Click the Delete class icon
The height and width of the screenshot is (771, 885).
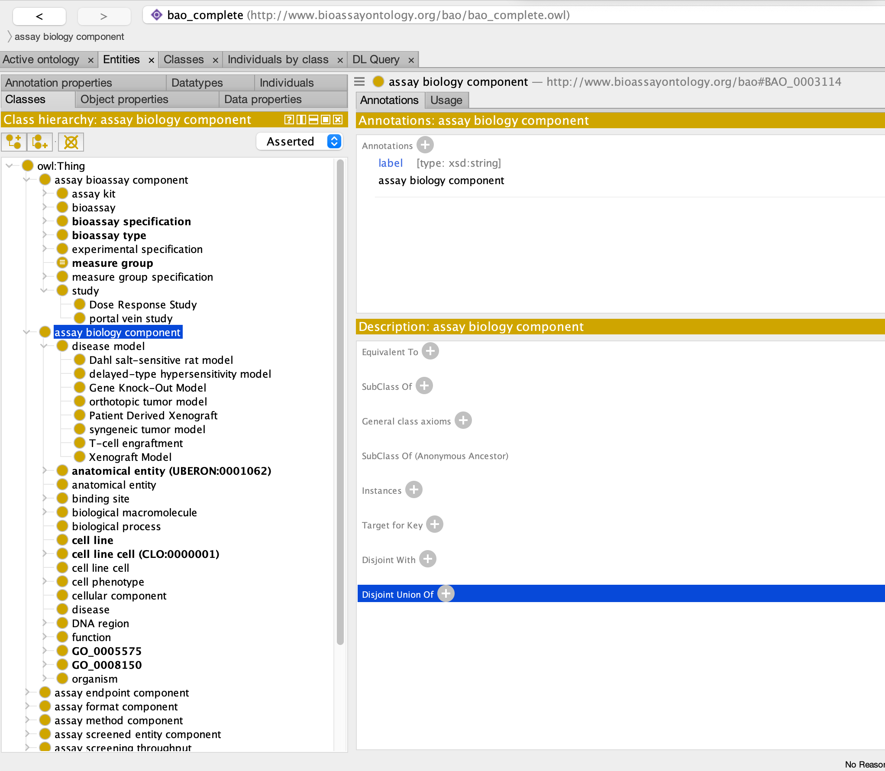[x=71, y=142]
